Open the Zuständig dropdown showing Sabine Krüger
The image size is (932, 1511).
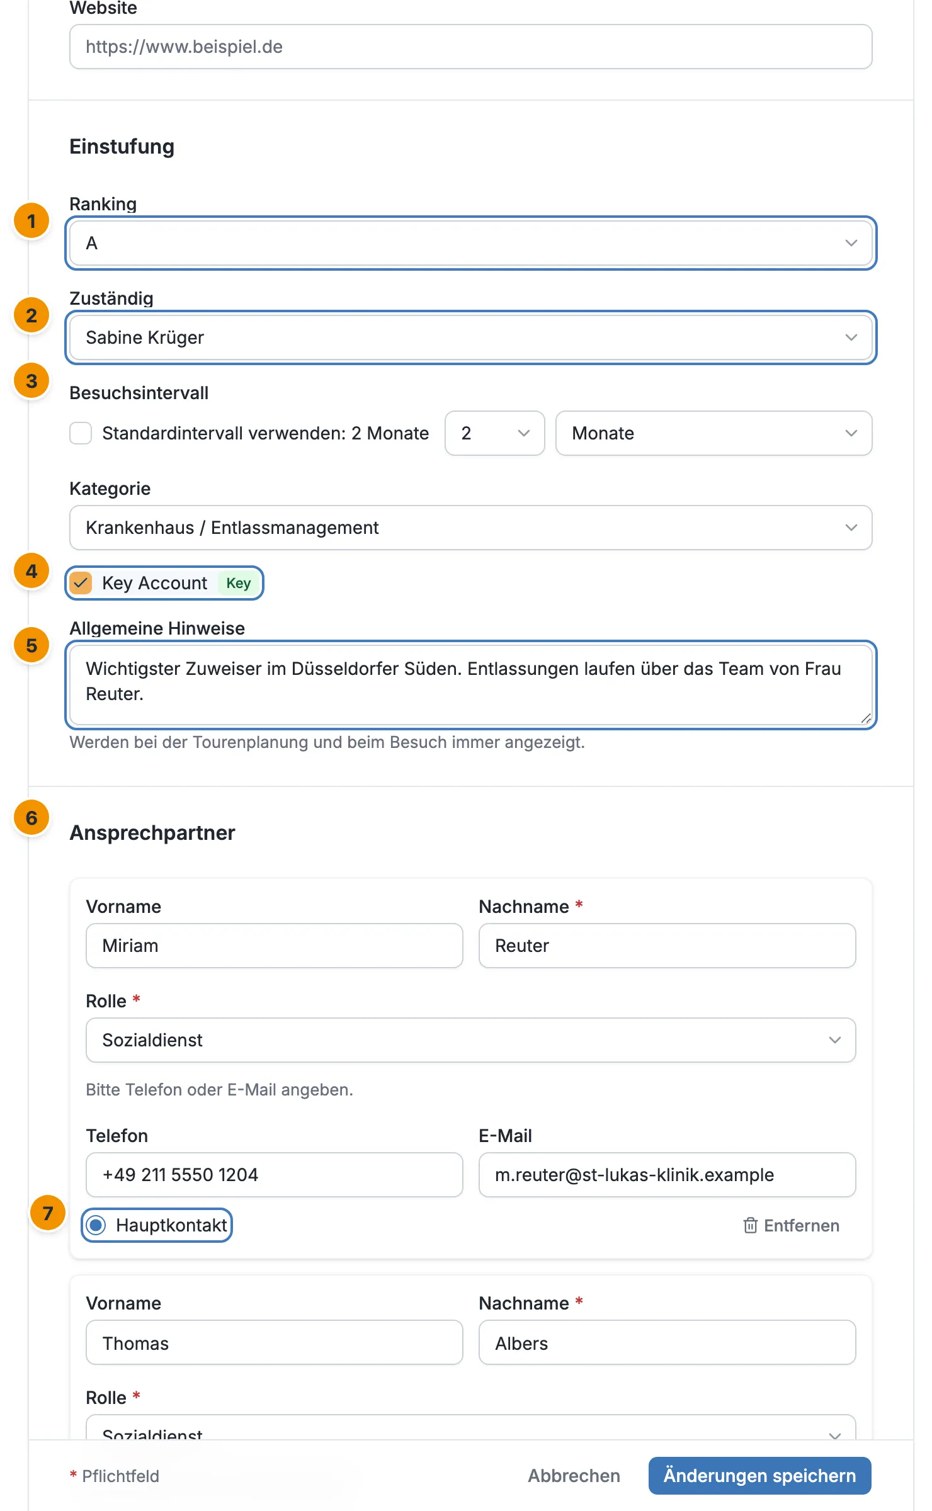pos(471,337)
